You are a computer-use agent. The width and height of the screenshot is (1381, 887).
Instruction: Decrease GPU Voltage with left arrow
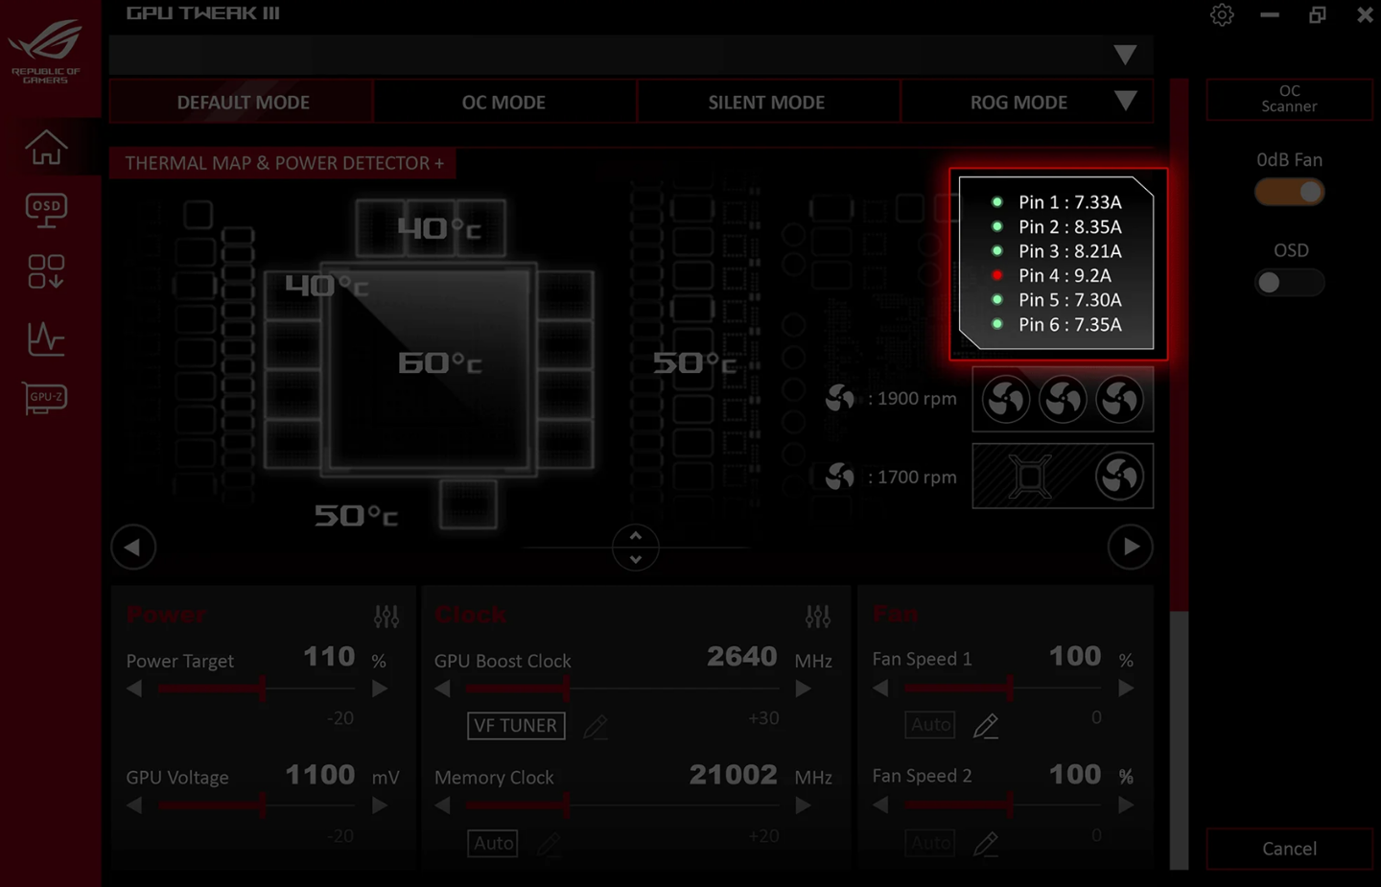tap(134, 805)
